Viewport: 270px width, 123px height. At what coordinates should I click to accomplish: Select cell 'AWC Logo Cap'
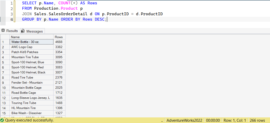(x=32, y=47)
